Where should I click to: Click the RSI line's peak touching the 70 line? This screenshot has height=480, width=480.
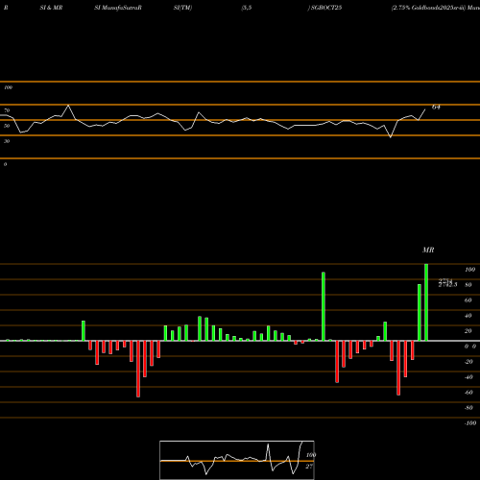pyautogui.click(x=68, y=106)
